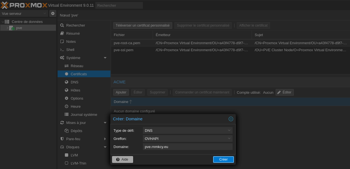Collapse the Mises à jour section
Viewport: 350px width, 169px height.
tap(105, 123)
